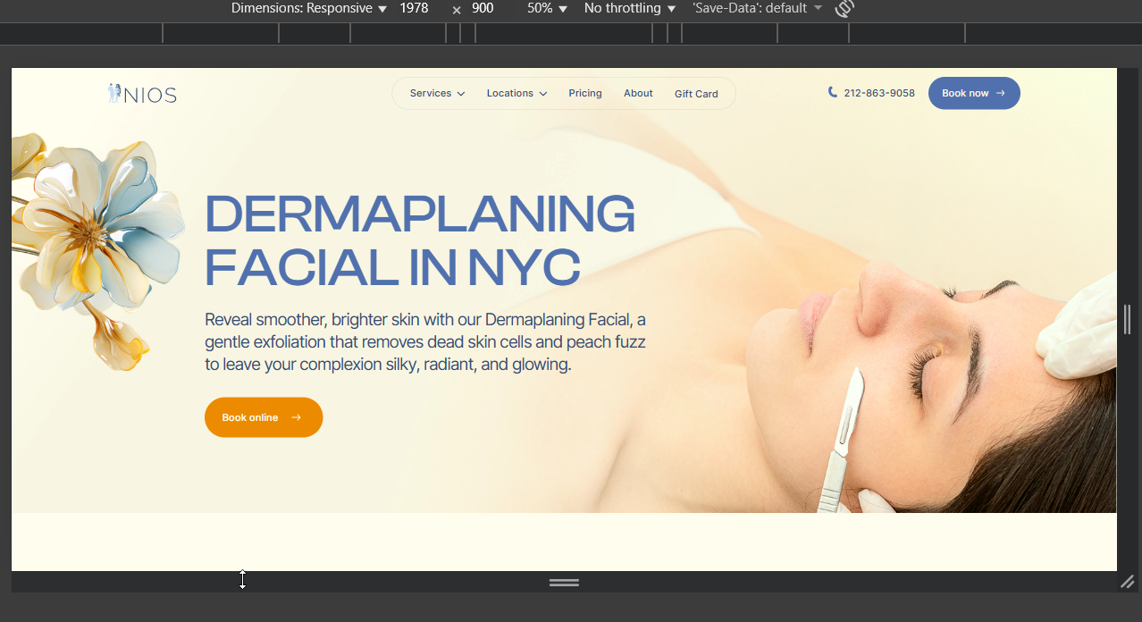Click the arrow icon in Book now button
1142x622 pixels.
[x=1001, y=93]
